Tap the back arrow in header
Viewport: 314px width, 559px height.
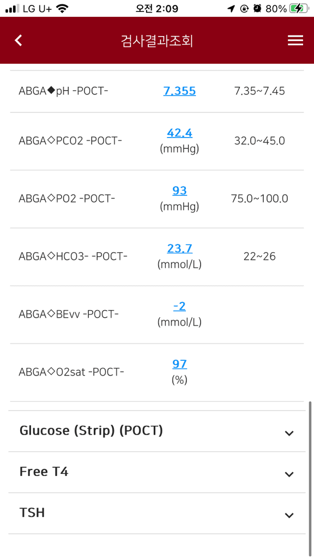point(19,40)
